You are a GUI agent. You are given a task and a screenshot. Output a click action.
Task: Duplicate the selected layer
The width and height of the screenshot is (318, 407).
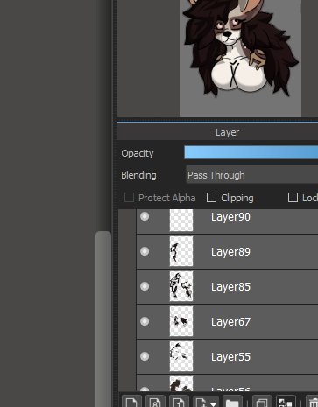[x=262, y=401]
